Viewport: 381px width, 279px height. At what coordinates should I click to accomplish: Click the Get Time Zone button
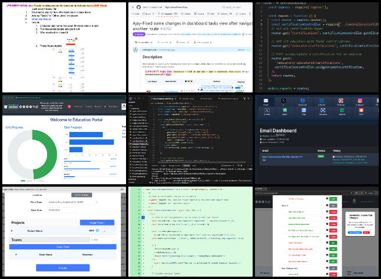pyautogui.click(x=82, y=195)
